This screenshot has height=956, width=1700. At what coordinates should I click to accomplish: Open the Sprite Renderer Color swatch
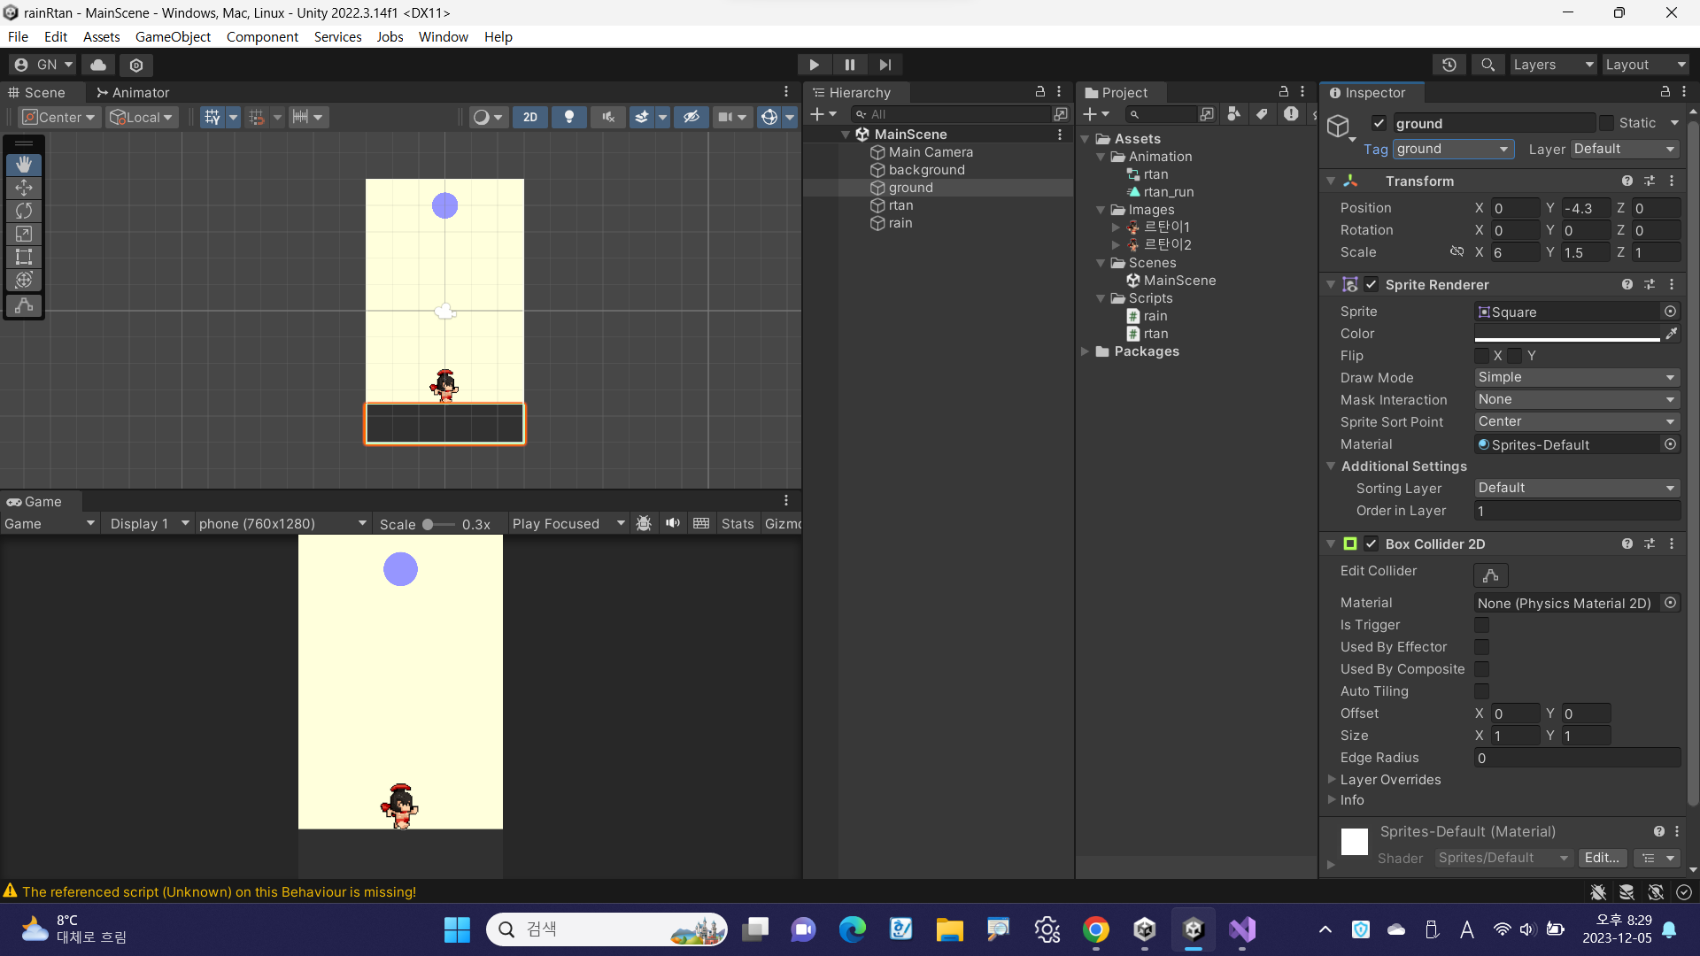click(1567, 334)
